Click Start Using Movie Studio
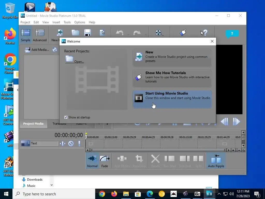This screenshot has height=199, width=265. click(172, 99)
